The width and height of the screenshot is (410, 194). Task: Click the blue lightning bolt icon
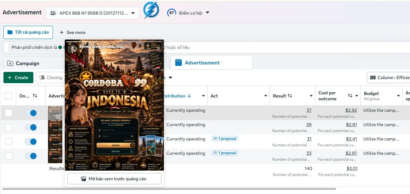tap(151, 10)
